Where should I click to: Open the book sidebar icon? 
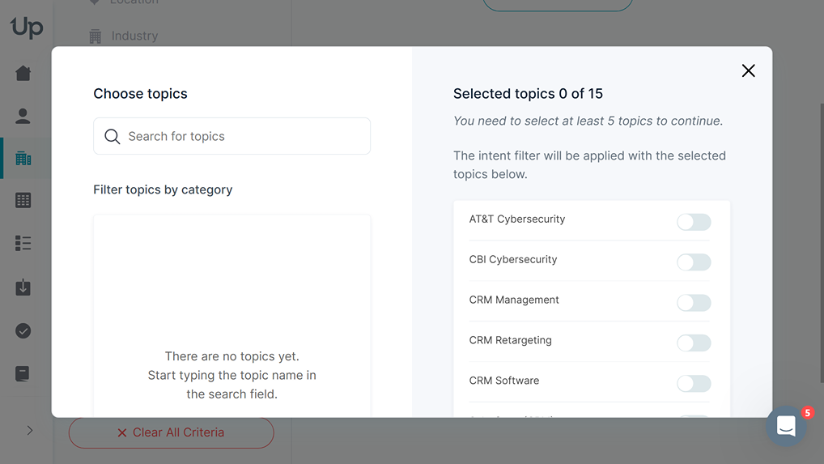point(23,373)
